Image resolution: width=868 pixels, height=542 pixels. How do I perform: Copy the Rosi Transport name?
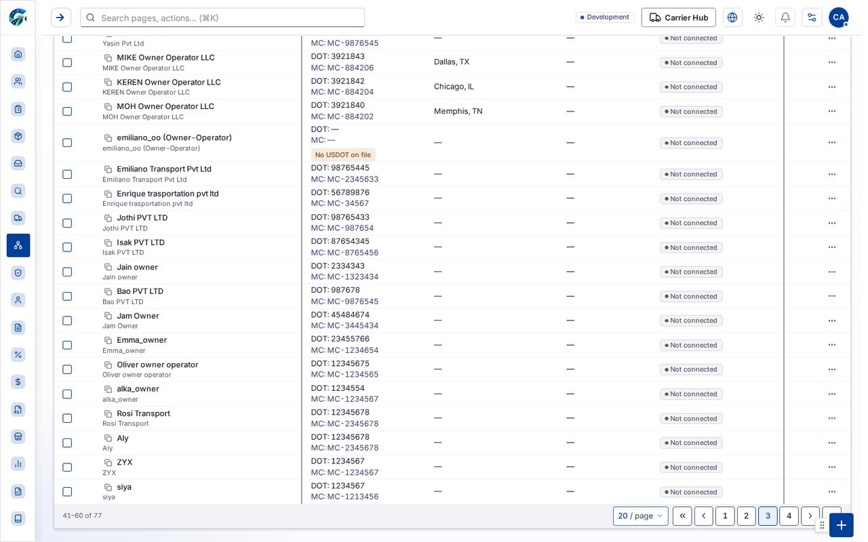108,414
